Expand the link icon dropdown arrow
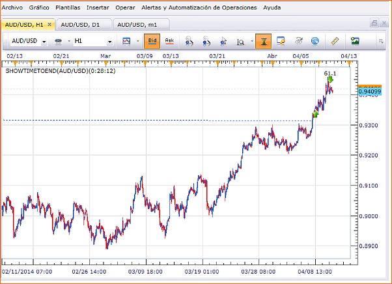The image size is (392, 284). tap(69, 41)
